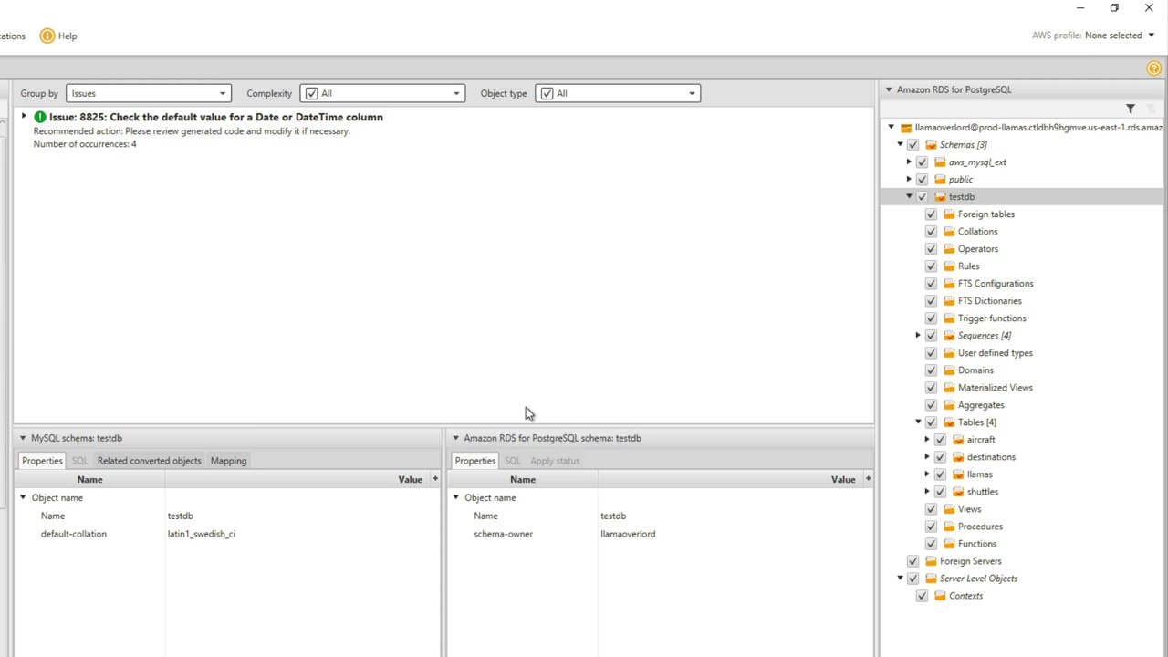Click the filter icon in the PostgreSQL tree panel
This screenshot has height=657, width=1168.
(1131, 109)
